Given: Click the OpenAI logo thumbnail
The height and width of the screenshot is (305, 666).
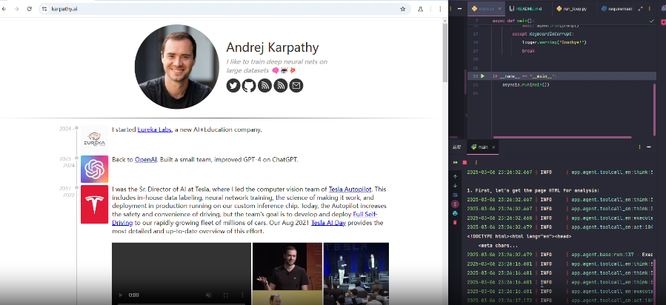Looking at the screenshot, I should tap(94, 169).
